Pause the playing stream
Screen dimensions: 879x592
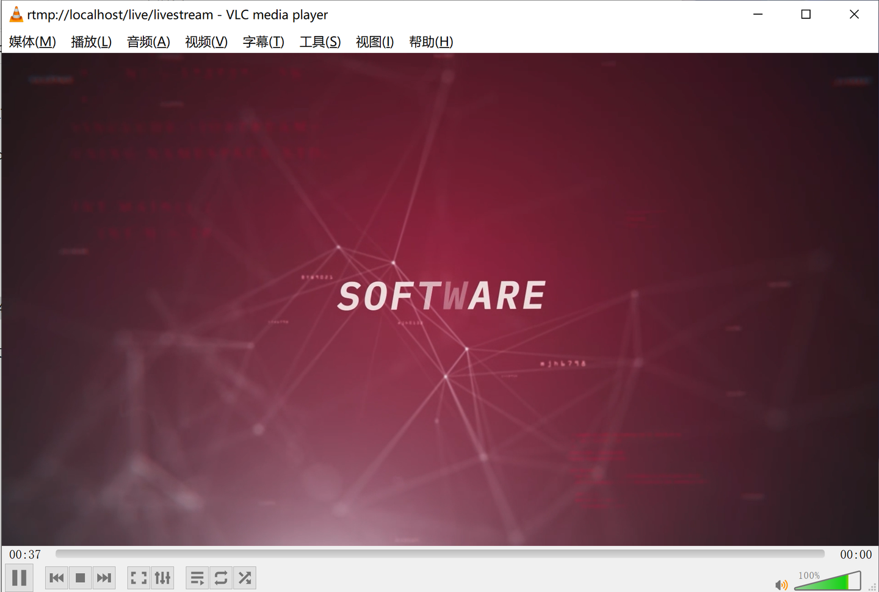tap(19, 577)
